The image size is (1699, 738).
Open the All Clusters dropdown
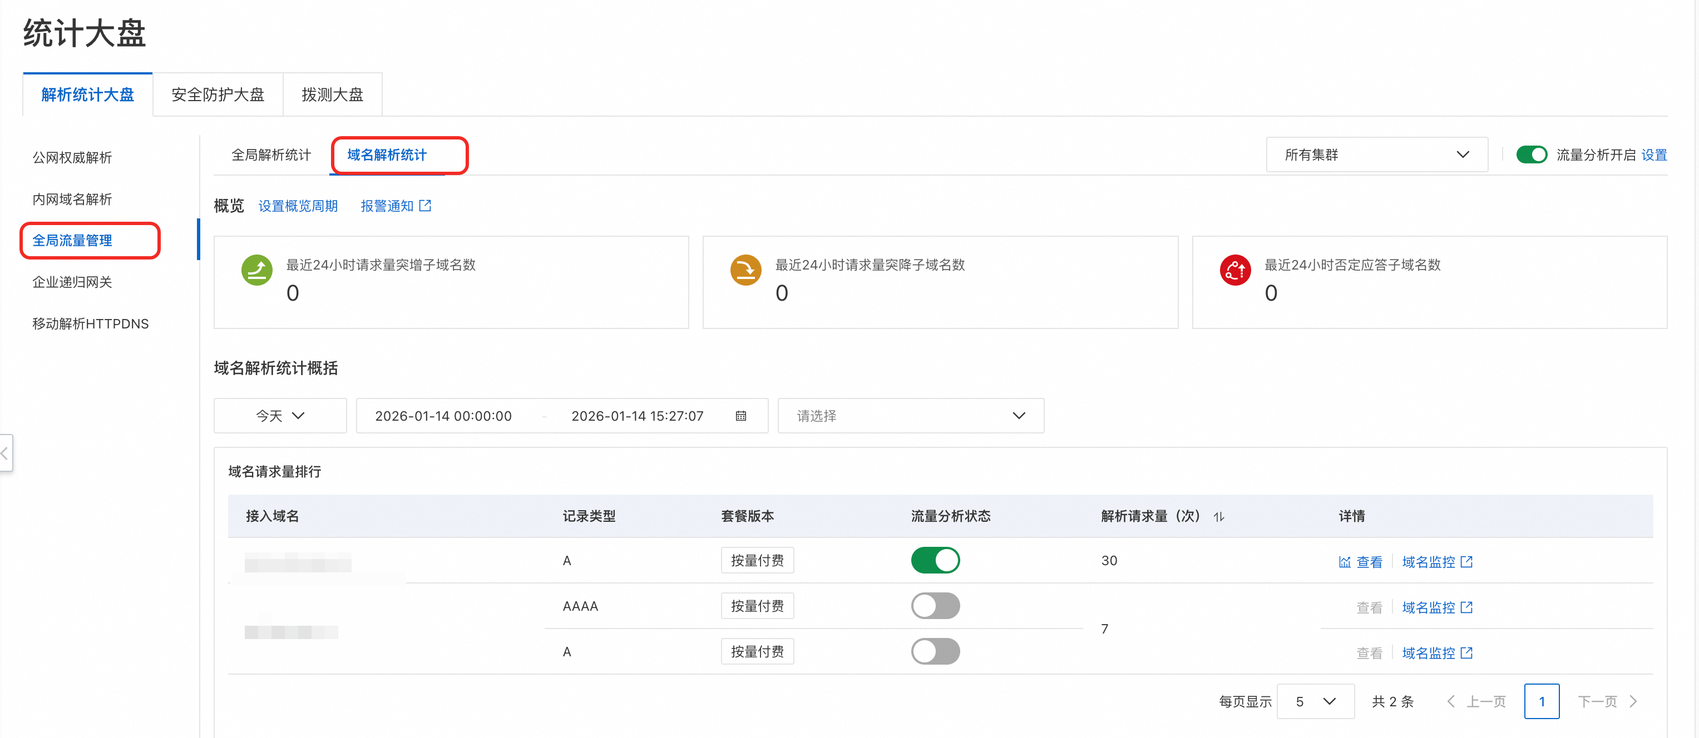1376,155
